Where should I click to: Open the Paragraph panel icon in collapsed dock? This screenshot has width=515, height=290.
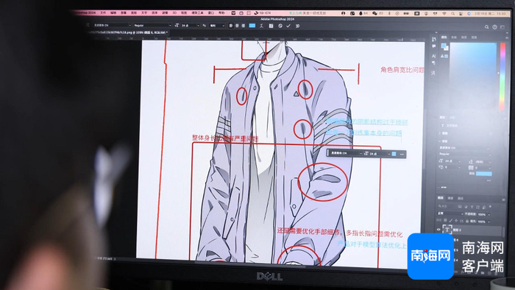[x=433, y=63]
